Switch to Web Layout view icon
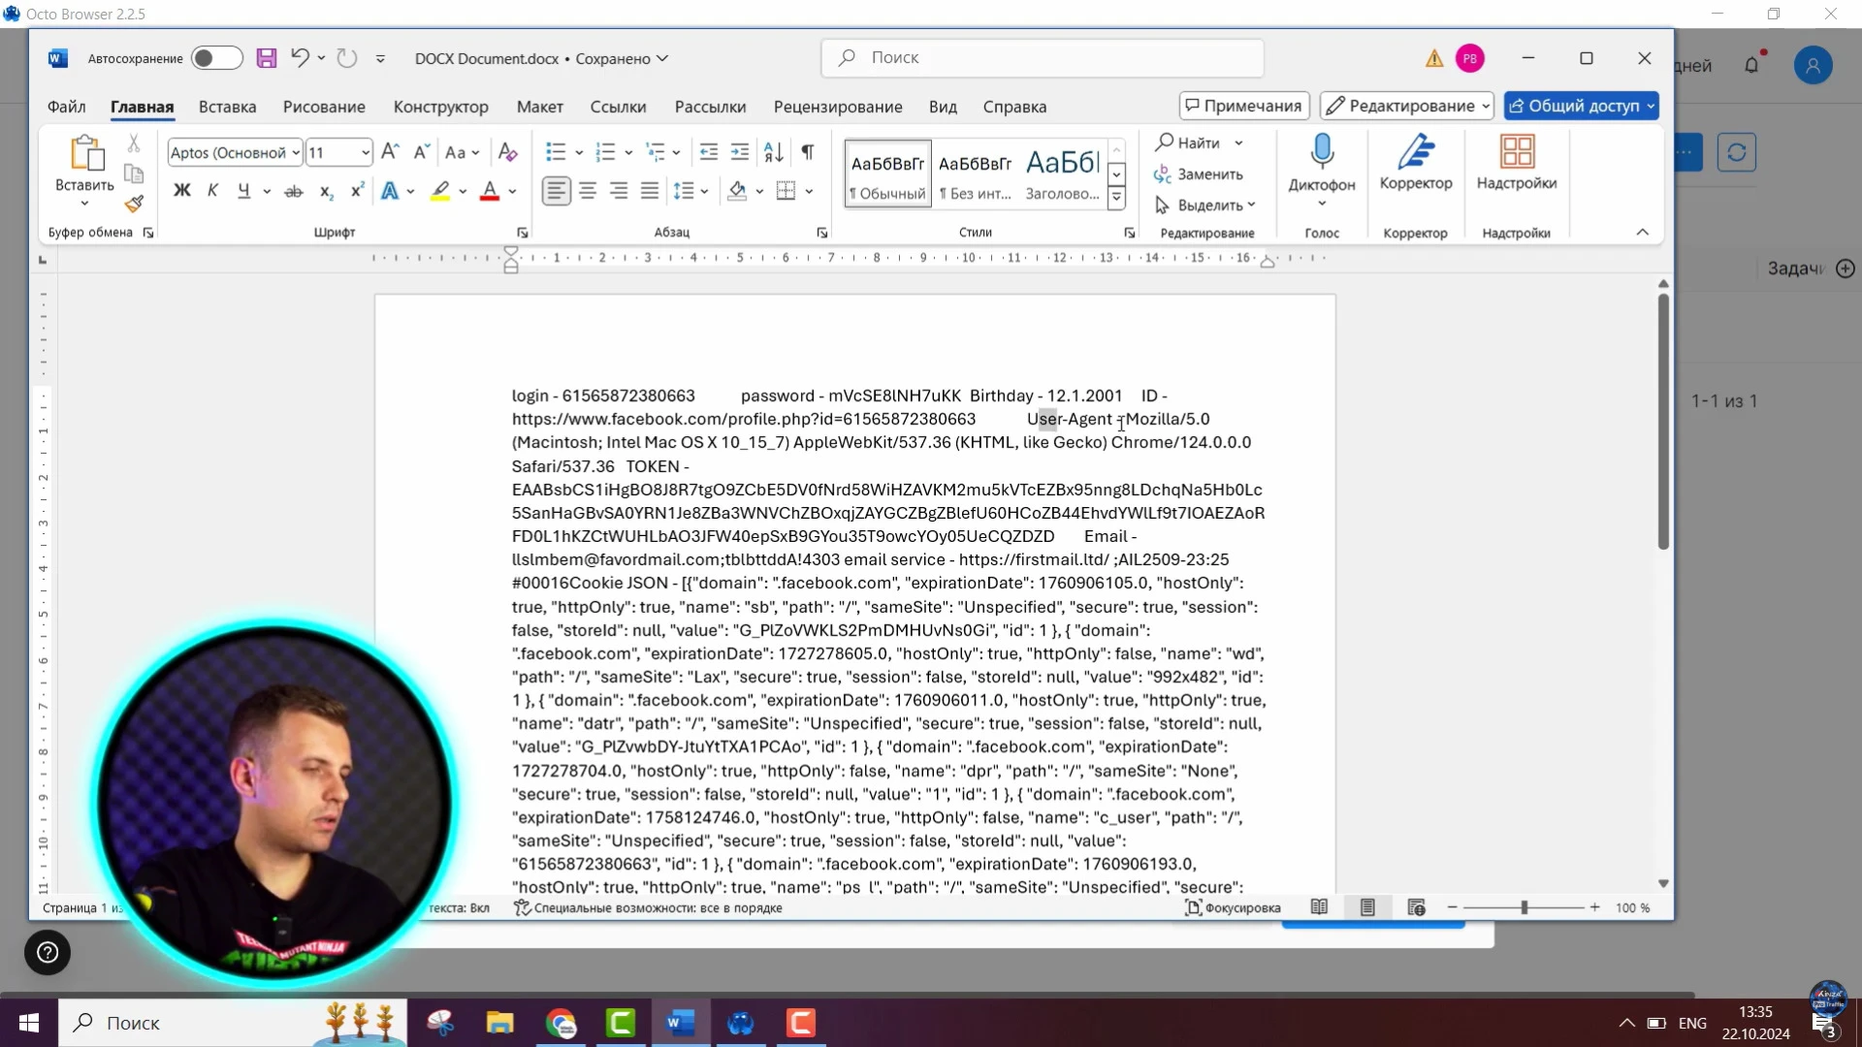 tap(1416, 908)
